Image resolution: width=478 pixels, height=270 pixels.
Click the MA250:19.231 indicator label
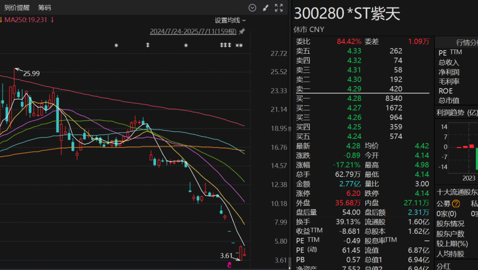26,20
